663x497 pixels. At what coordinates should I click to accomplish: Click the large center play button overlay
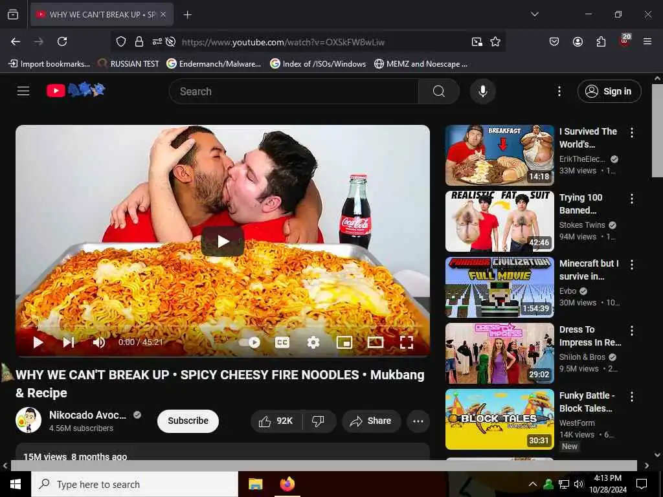[223, 241]
